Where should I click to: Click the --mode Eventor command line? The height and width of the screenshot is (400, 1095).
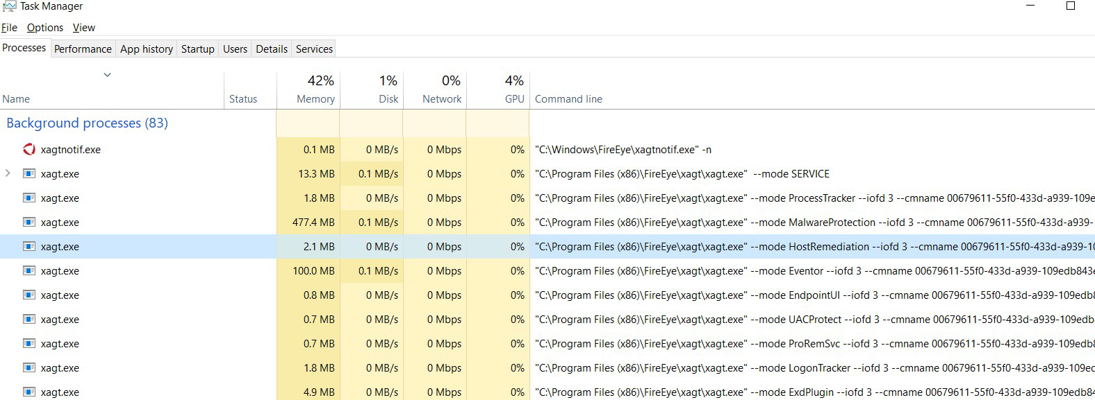814,271
